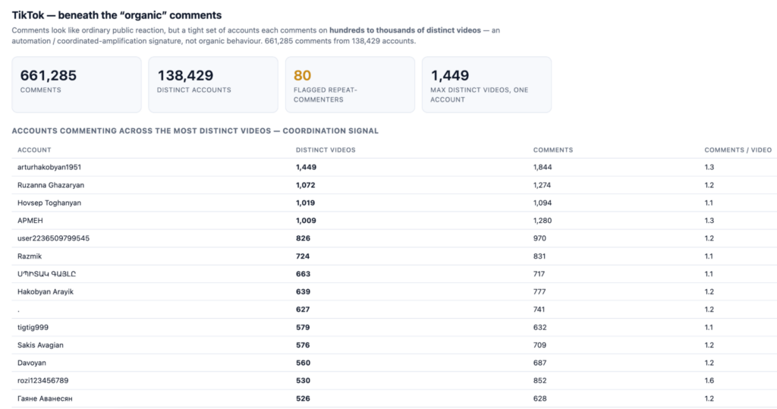This screenshot has width=777, height=409.
Task: Click the Comments / Video column header
Action: 738,149
